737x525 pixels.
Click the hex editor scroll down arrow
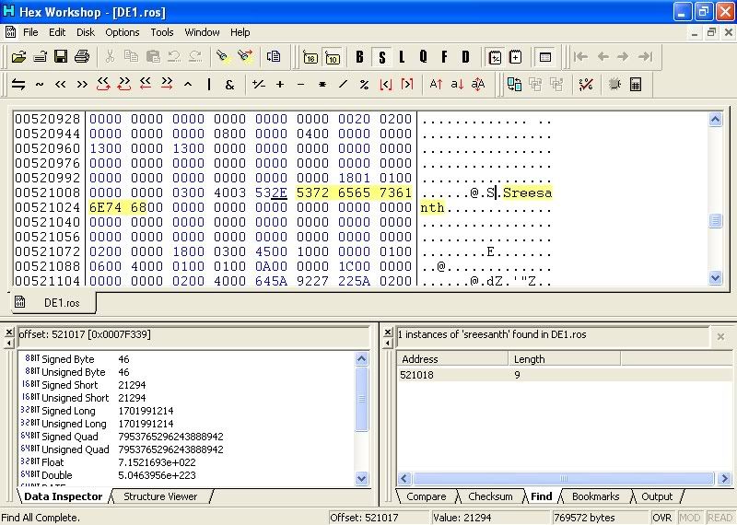[x=715, y=278]
